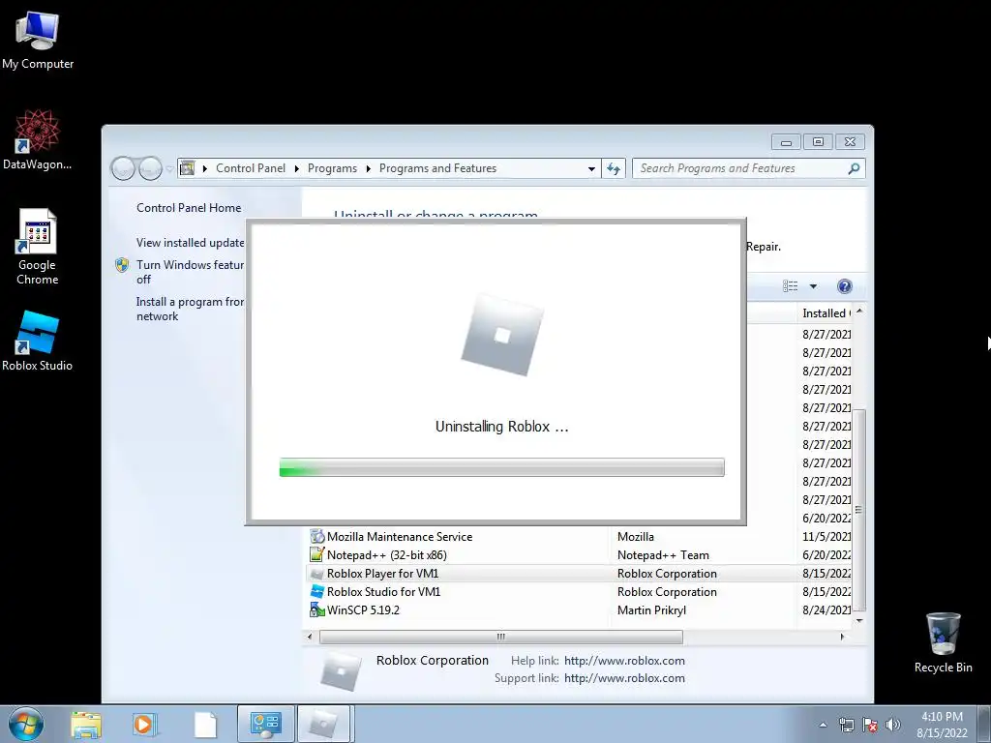Viewport: 991px width, 743px height.
Task: Open Windows Media Player from taskbar
Action: [x=145, y=724]
